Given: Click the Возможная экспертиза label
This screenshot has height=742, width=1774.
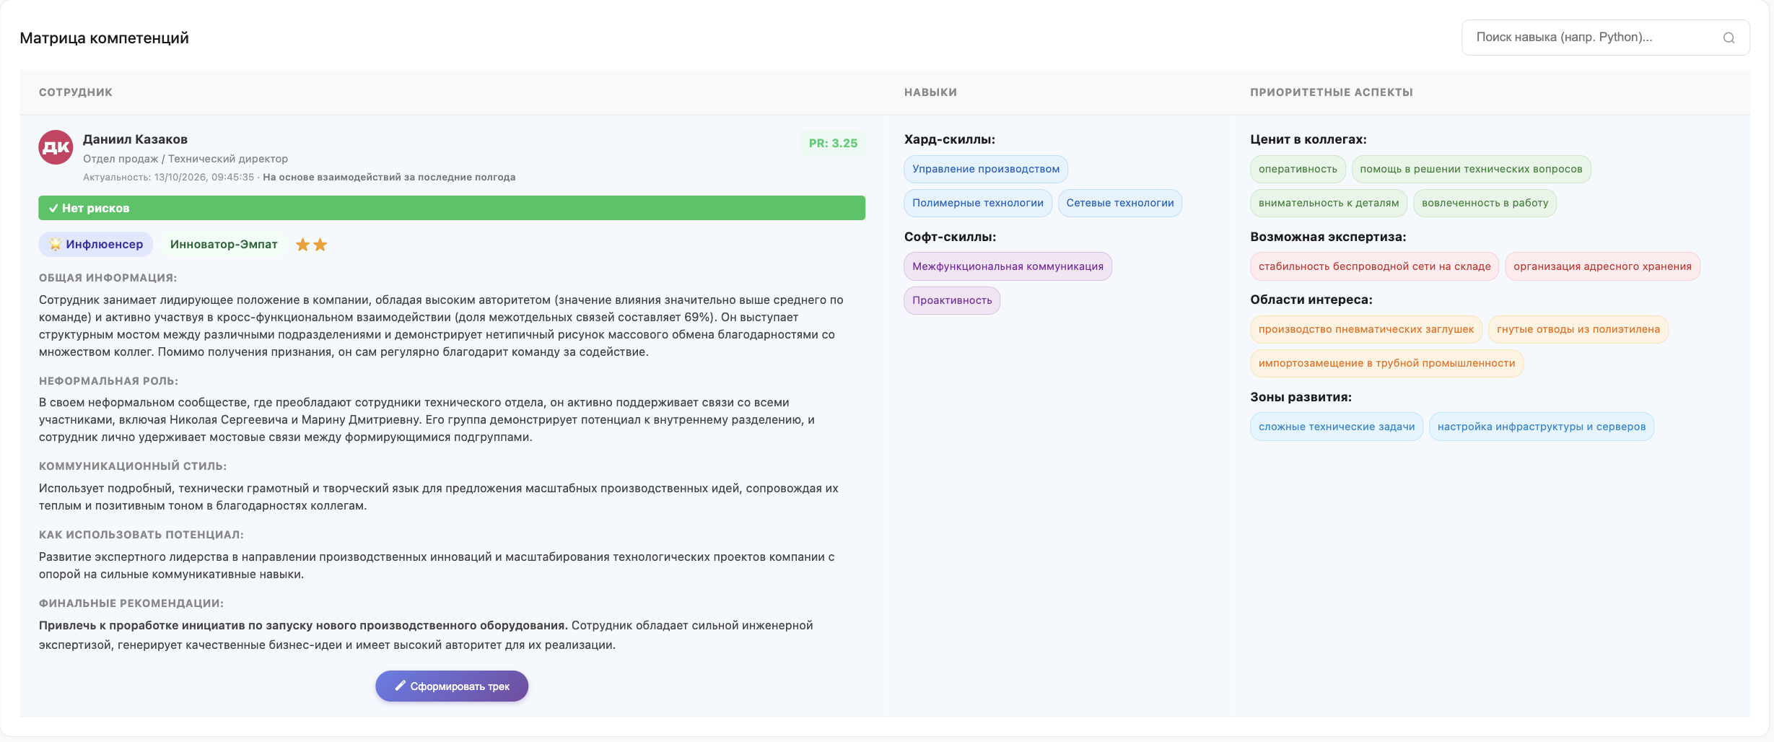Looking at the screenshot, I should (x=1328, y=237).
